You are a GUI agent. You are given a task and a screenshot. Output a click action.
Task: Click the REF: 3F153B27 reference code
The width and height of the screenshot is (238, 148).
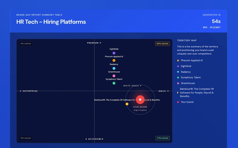(x=212, y=27)
